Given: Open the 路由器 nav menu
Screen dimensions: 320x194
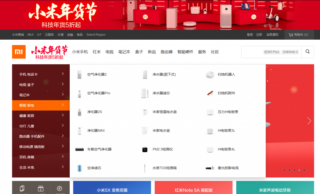Looking at the screenshot, I should coord(167,52).
